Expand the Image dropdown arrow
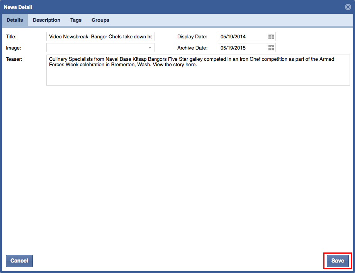This screenshot has width=355, height=273. [150, 48]
